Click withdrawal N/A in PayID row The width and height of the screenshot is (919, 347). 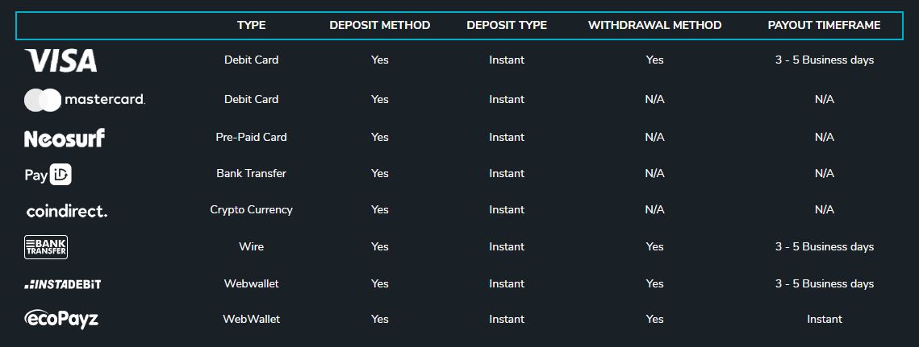point(654,173)
